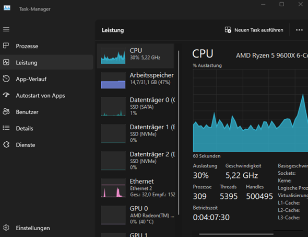The height and width of the screenshot is (237, 308).
Task: Click the Betriebszeit value 0:04:07:30
Action: 211,217
